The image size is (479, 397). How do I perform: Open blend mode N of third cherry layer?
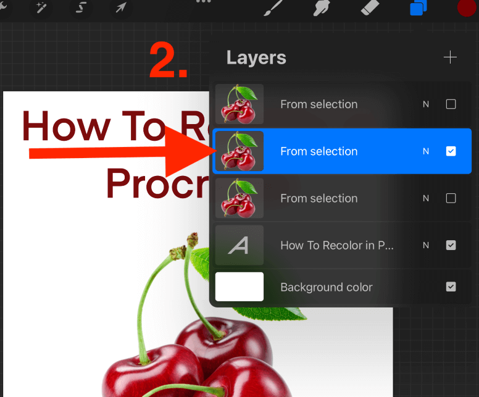[x=426, y=198]
